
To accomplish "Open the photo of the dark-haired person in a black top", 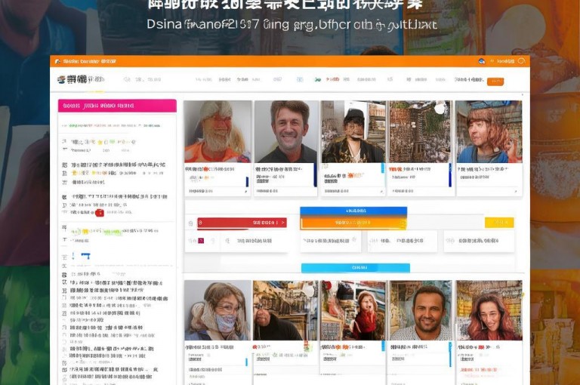I will pos(285,310).
